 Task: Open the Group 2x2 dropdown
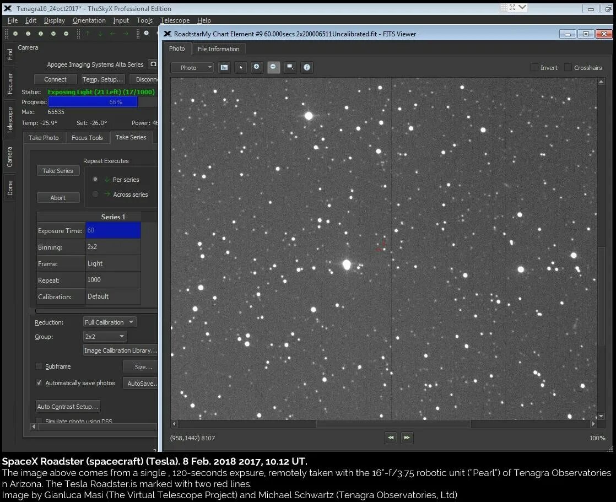[x=105, y=337]
